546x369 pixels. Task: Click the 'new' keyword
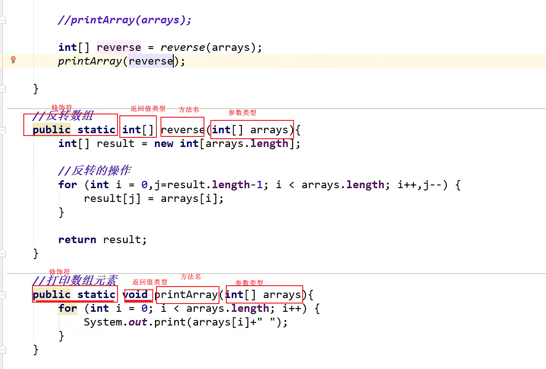tap(164, 144)
